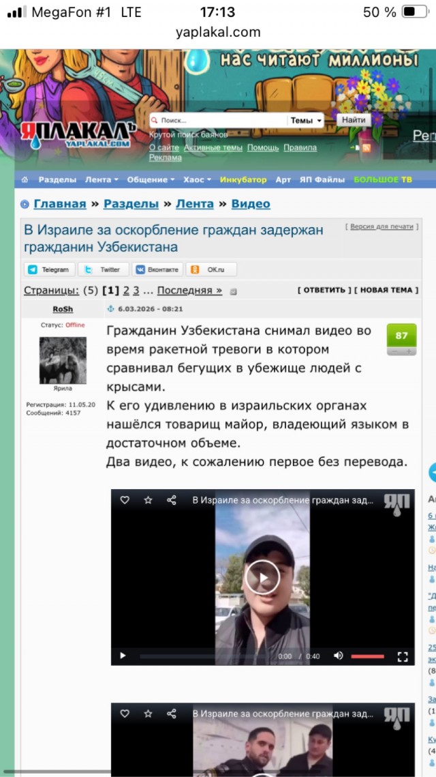
Task: Click the НОВАЯ ТЕМА button
Action: [386, 291]
